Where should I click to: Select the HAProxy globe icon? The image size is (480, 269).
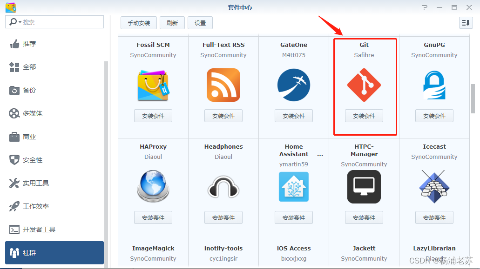pyautogui.click(x=153, y=187)
